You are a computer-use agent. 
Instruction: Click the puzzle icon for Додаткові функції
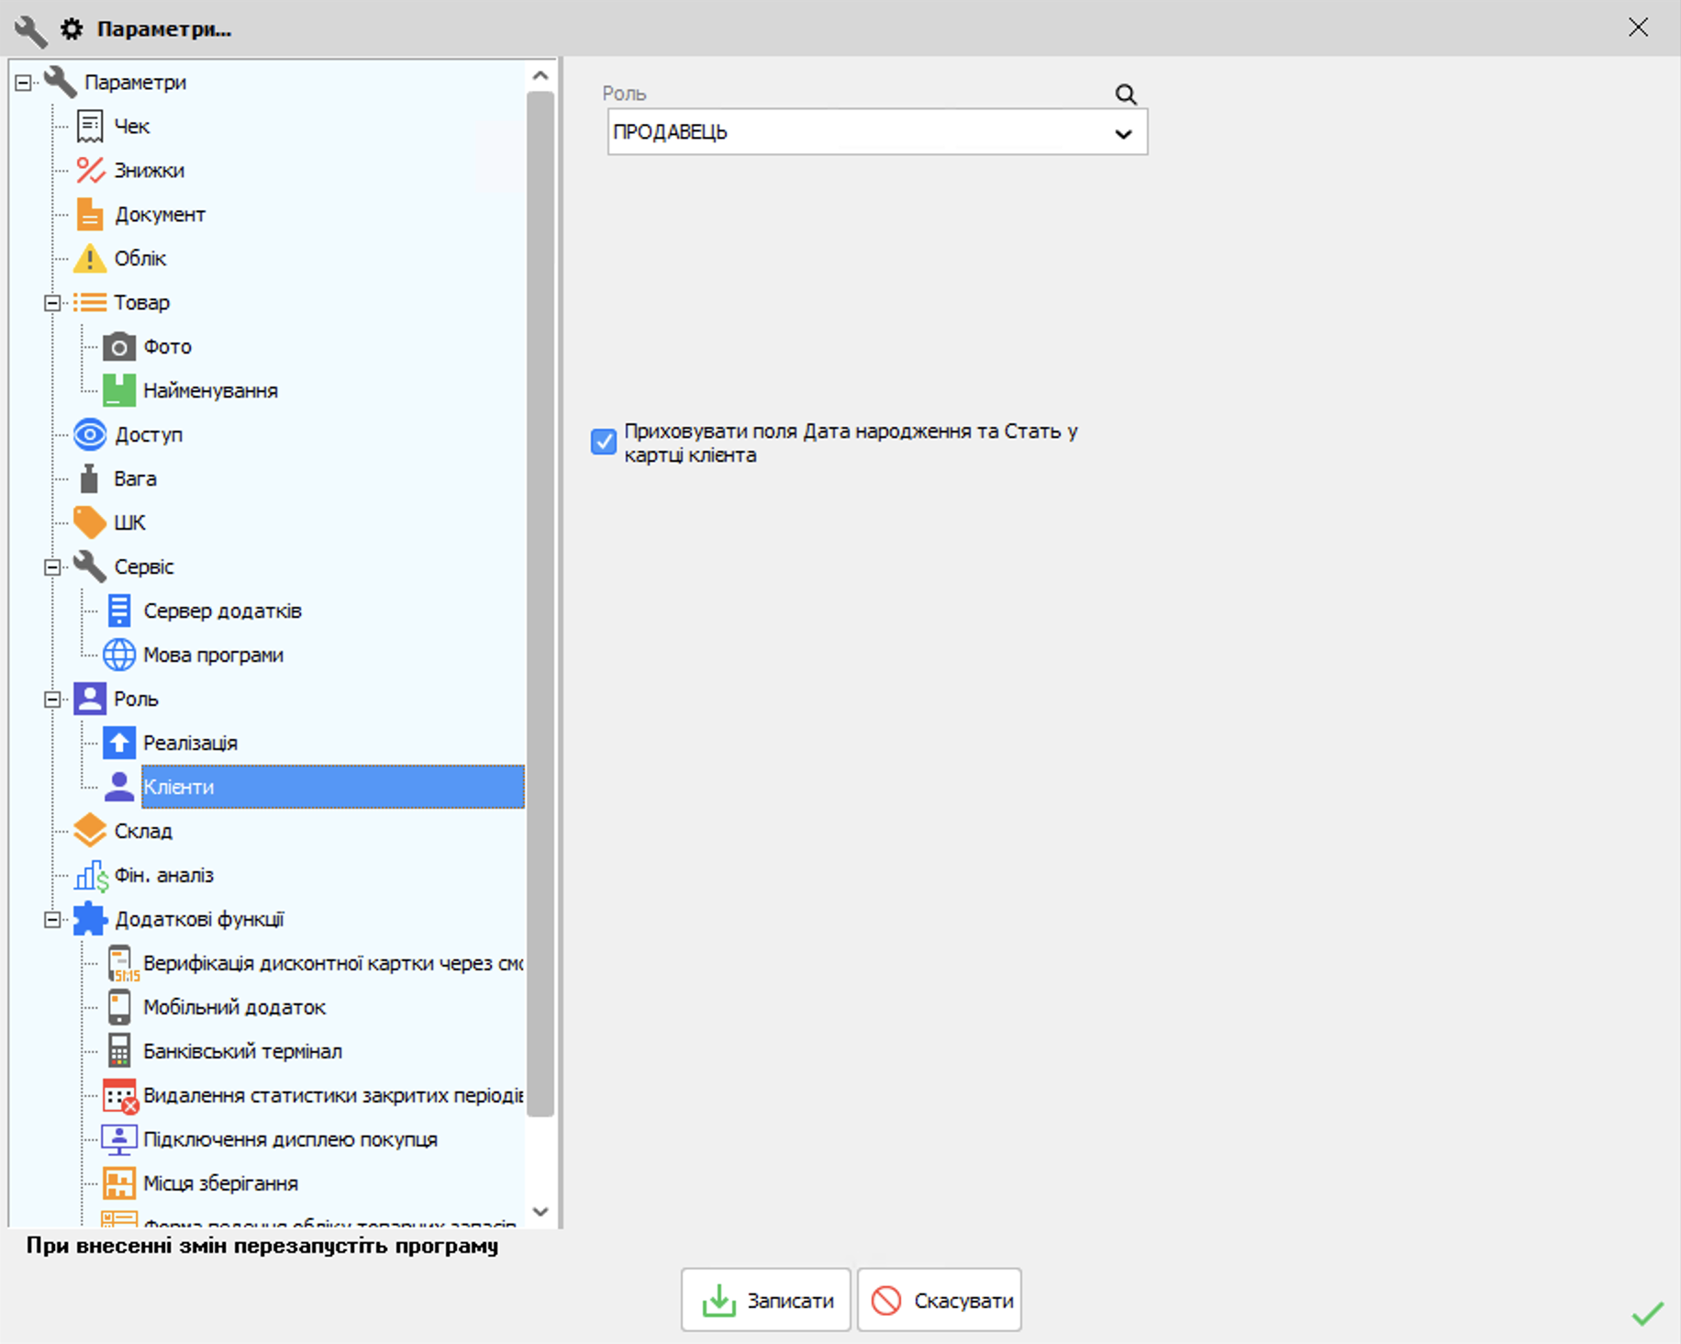[x=90, y=919]
